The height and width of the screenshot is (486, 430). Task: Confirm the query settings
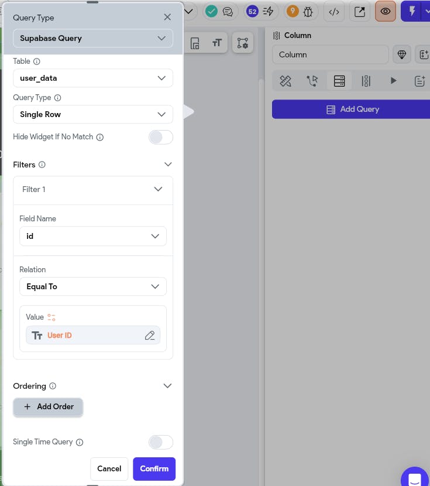154,468
